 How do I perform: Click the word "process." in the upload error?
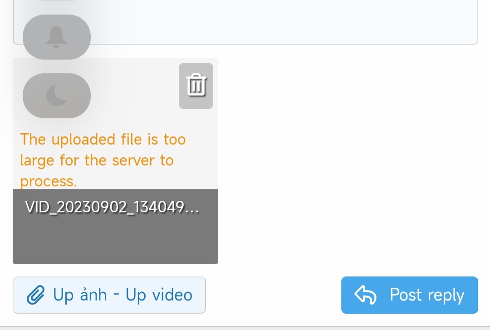(x=49, y=182)
